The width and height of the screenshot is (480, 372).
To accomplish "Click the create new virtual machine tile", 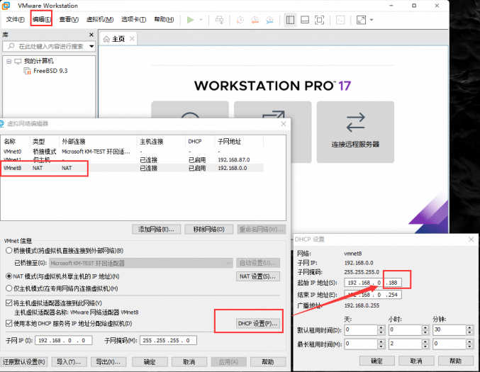I will point(190,110).
